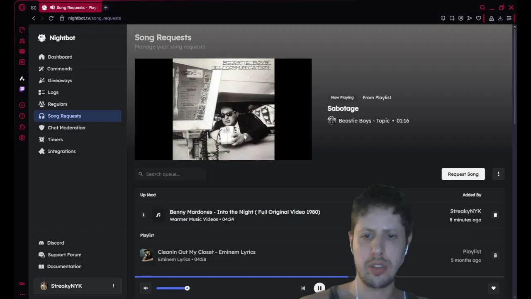The image size is (531, 299).
Task: Click the StreakyNYK profile avatar
Action: 44,286
